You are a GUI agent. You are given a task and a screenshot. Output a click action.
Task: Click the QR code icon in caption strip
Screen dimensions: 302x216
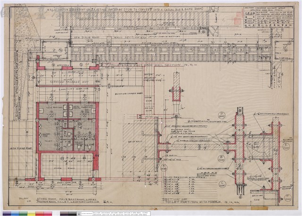click(x=79, y=214)
